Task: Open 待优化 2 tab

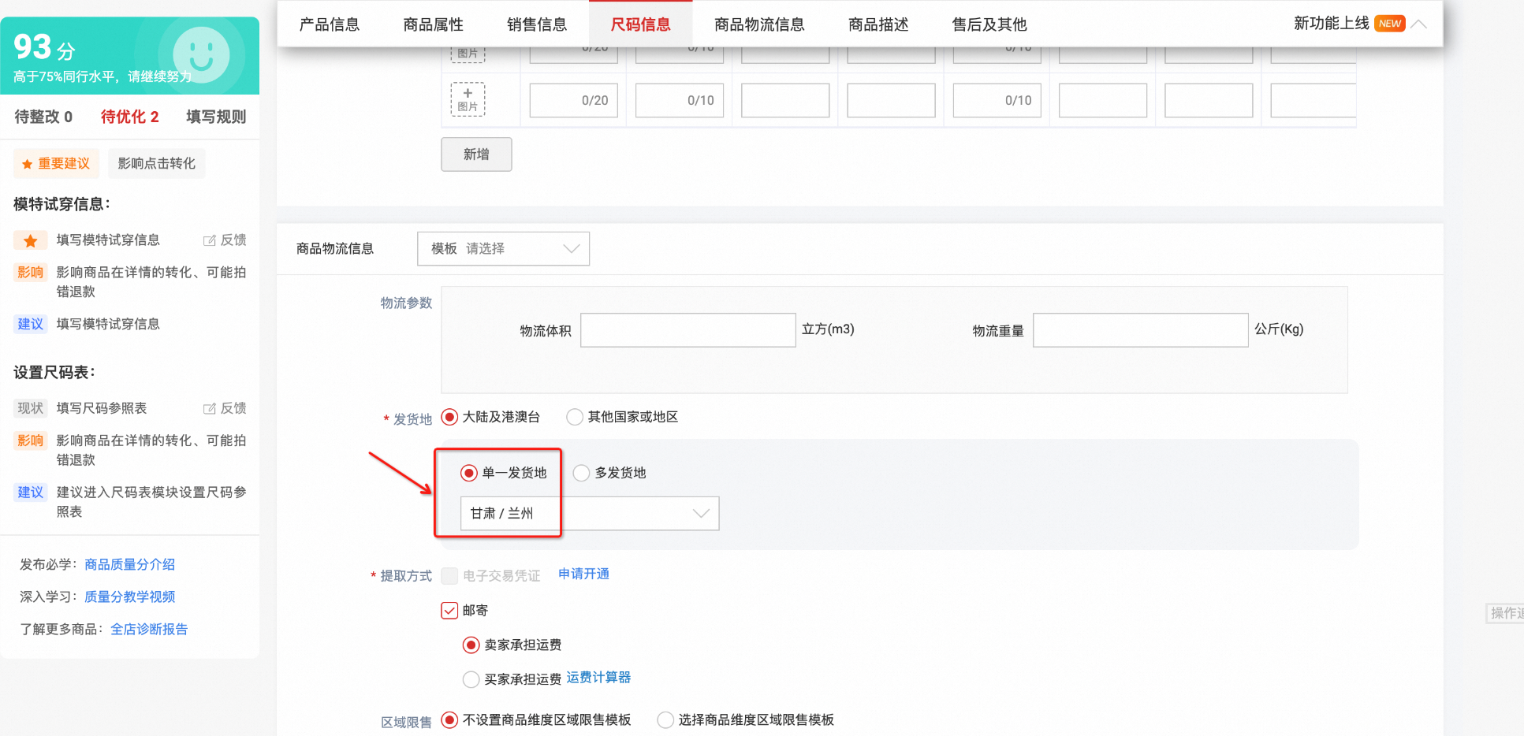Action: 130,117
